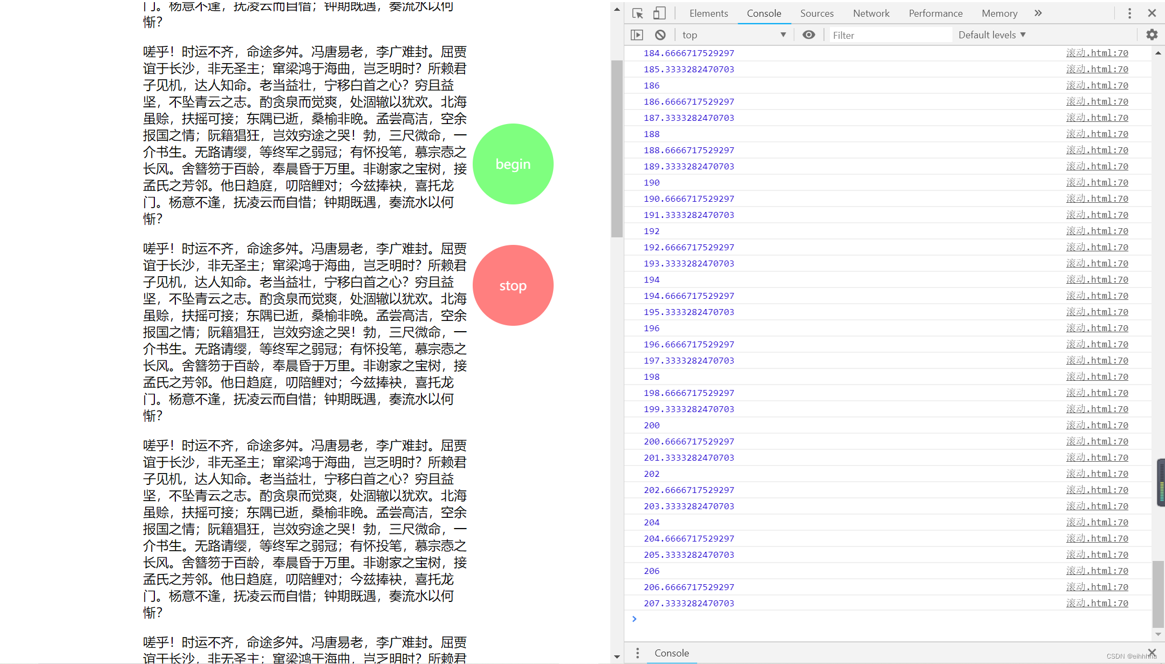This screenshot has width=1165, height=664.
Task: Open DevTools three-dot customize menu
Action: coord(1129,13)
